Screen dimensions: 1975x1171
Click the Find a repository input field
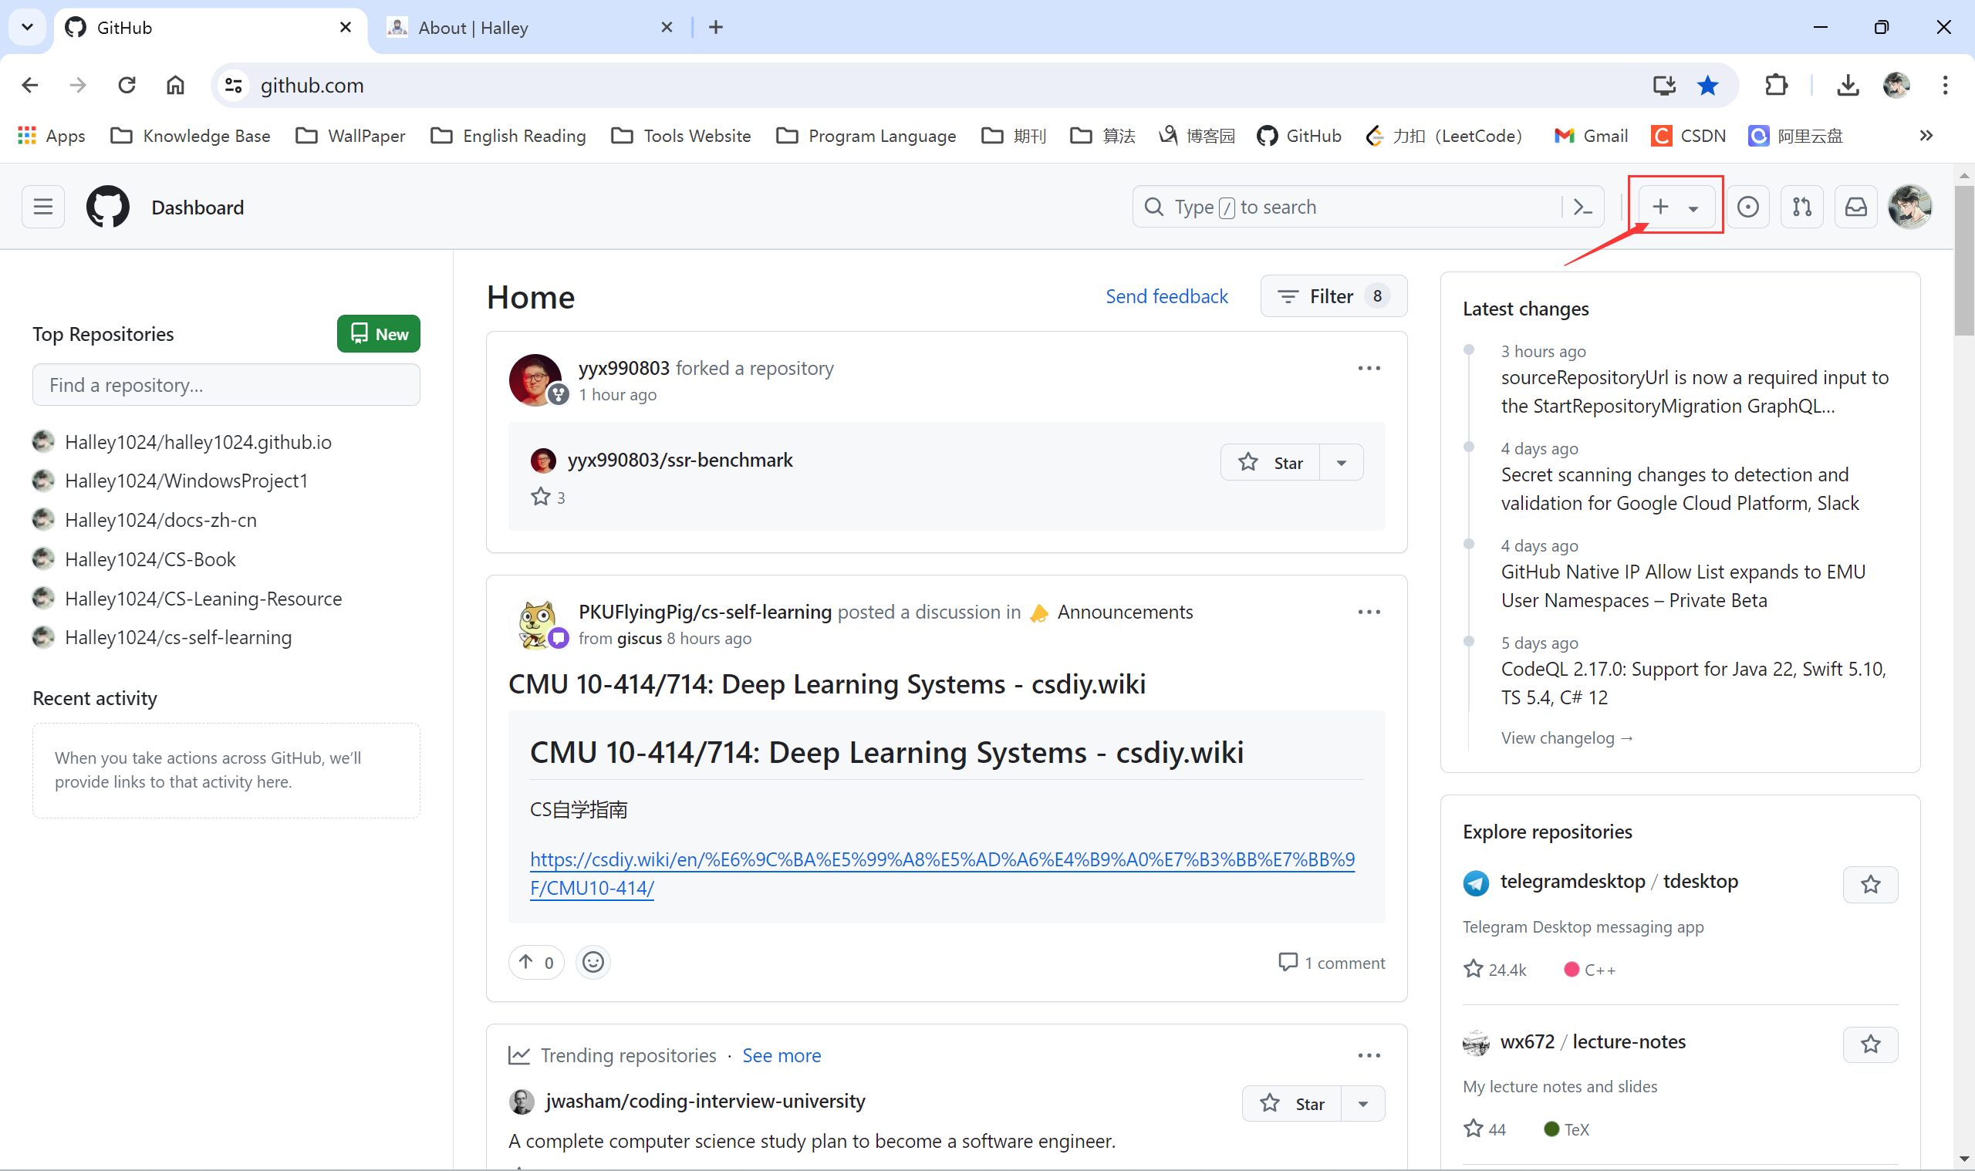226,385
